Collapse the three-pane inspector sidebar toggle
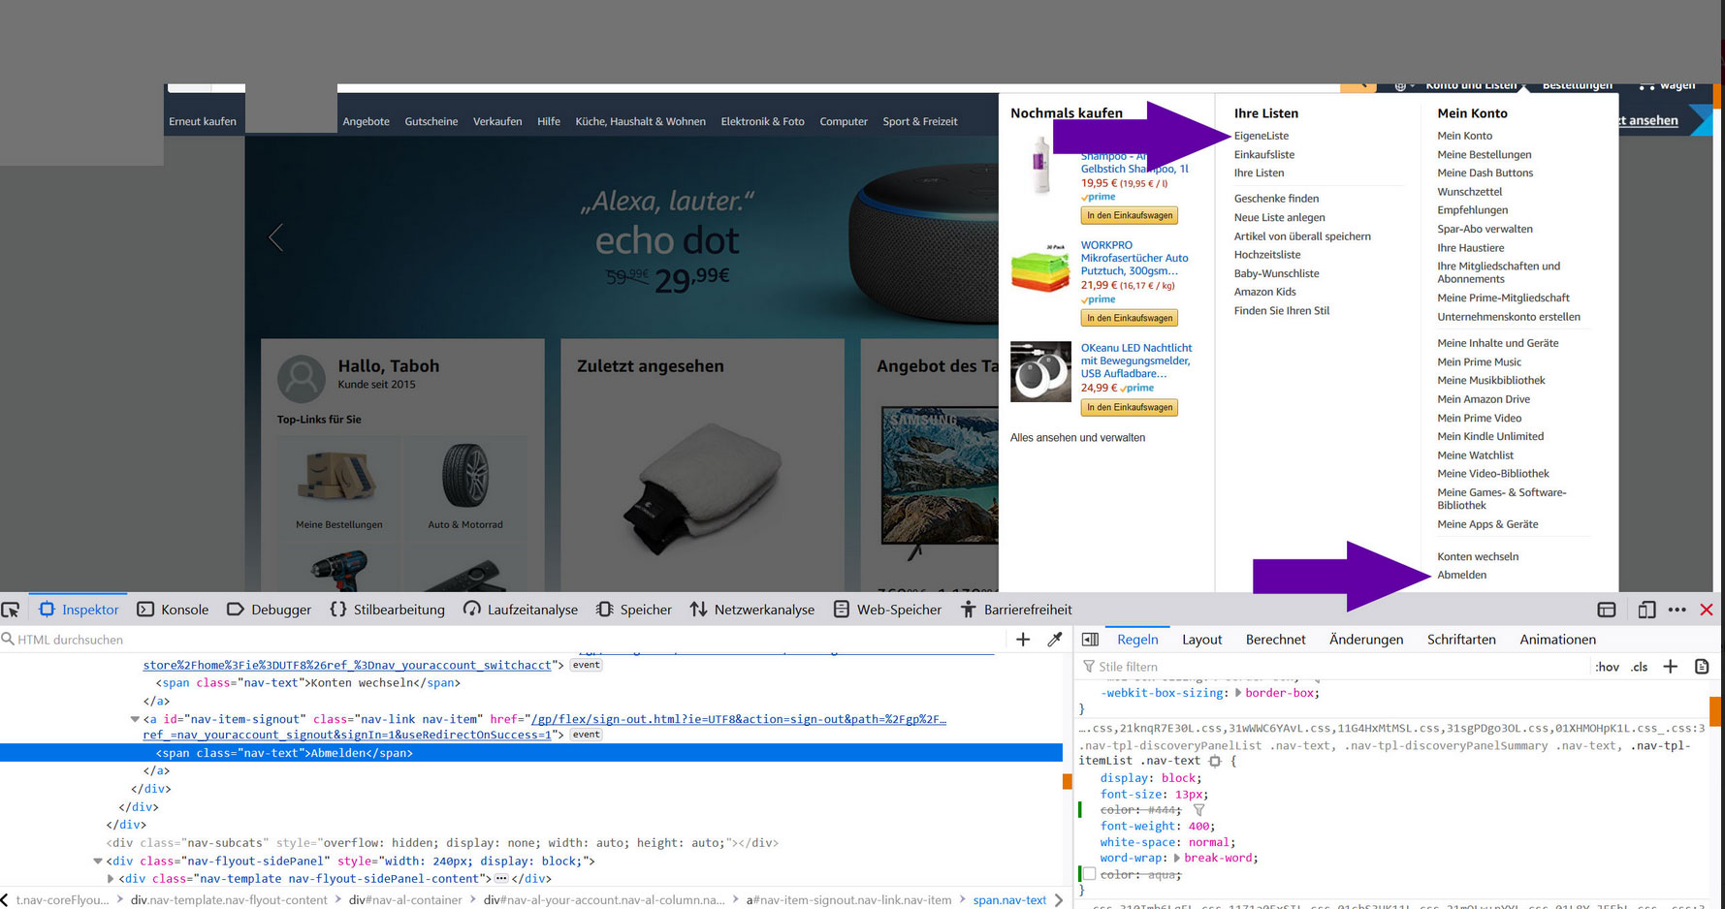The image size is (1725, 909). pos(1091,640)
